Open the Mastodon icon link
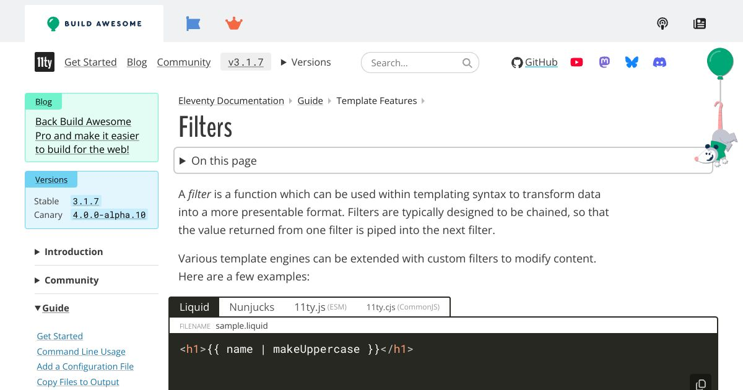The height and width of the screenshot is (390, 743). click(x=604, y=62)
